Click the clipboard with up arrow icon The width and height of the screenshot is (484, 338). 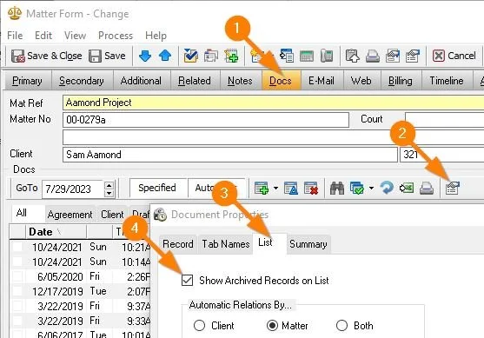tap(353, 56)
